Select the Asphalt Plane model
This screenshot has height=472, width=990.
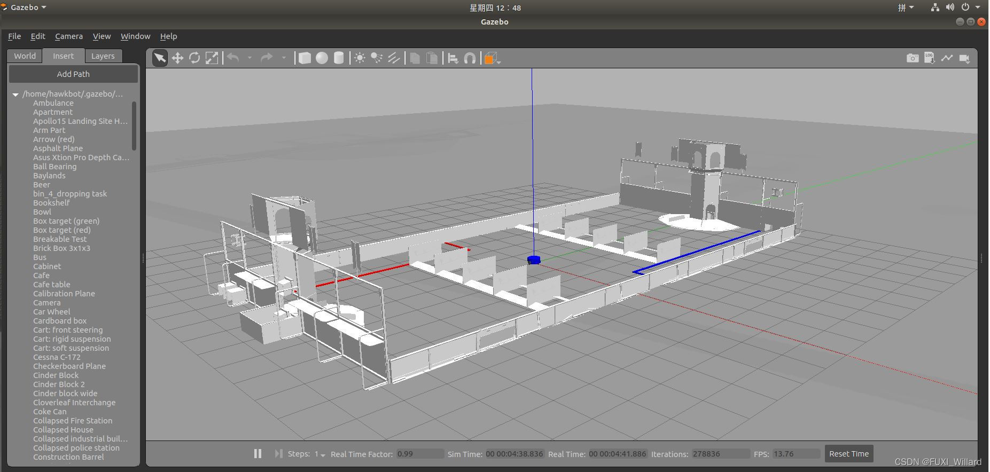(58, 148)
